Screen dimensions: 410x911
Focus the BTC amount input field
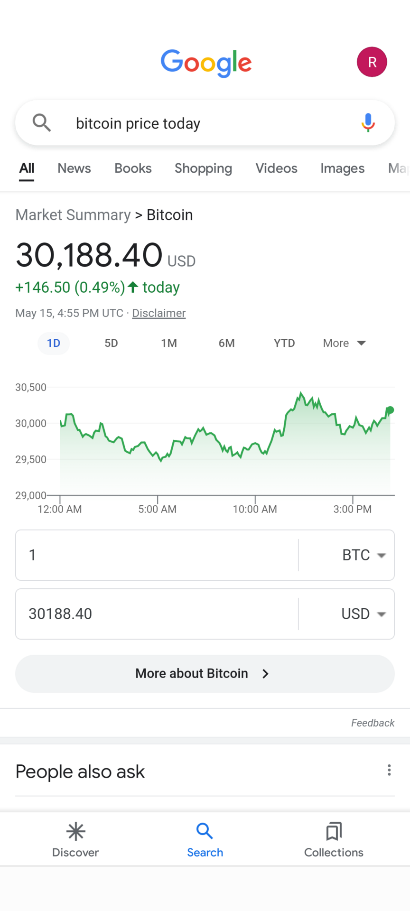pos(157,555)
